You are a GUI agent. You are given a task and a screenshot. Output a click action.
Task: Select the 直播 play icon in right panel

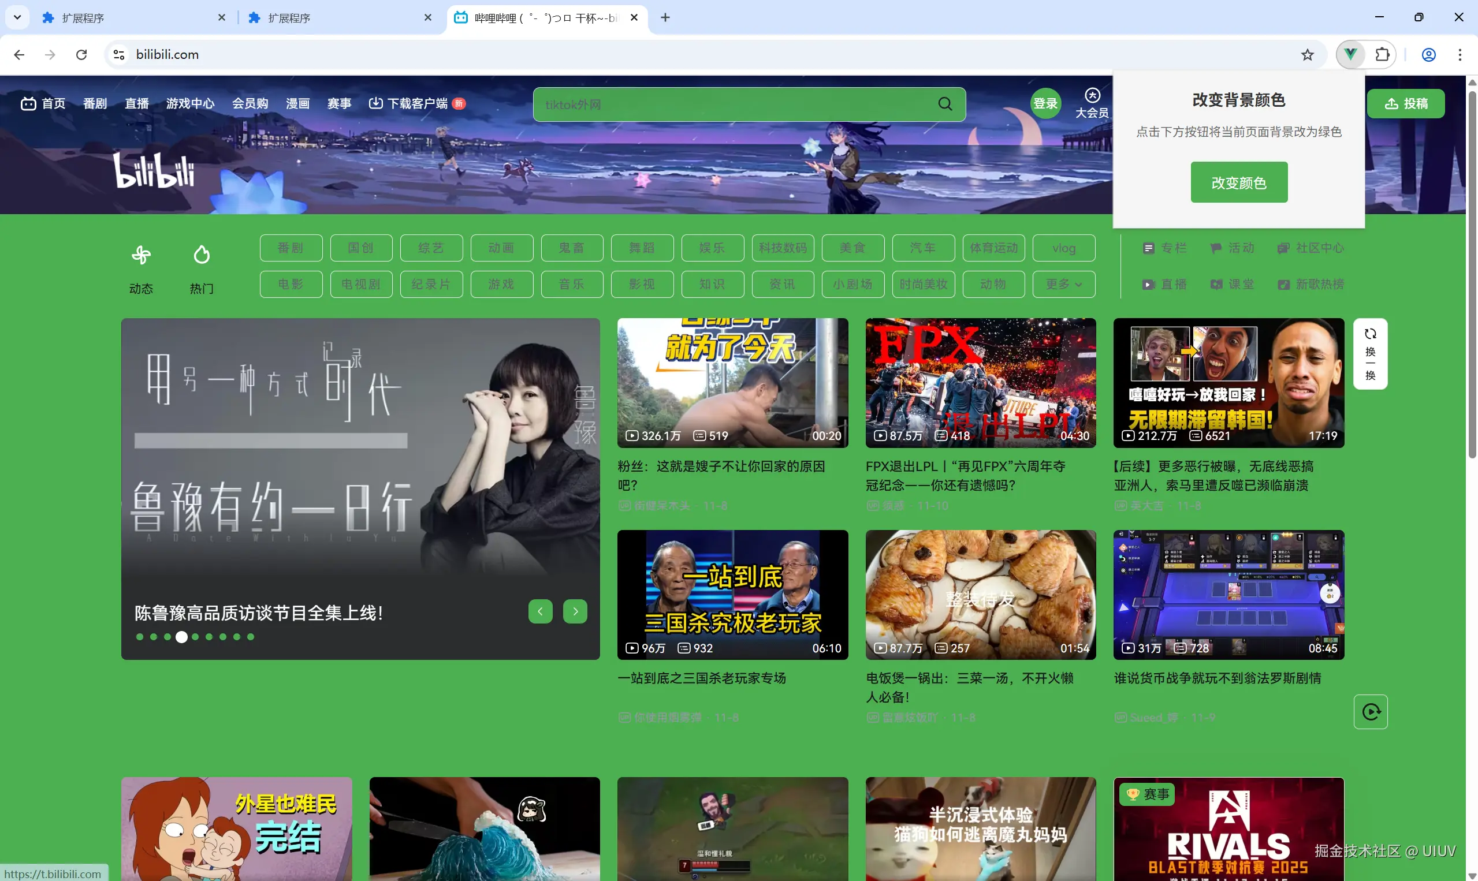point(1148,285)
